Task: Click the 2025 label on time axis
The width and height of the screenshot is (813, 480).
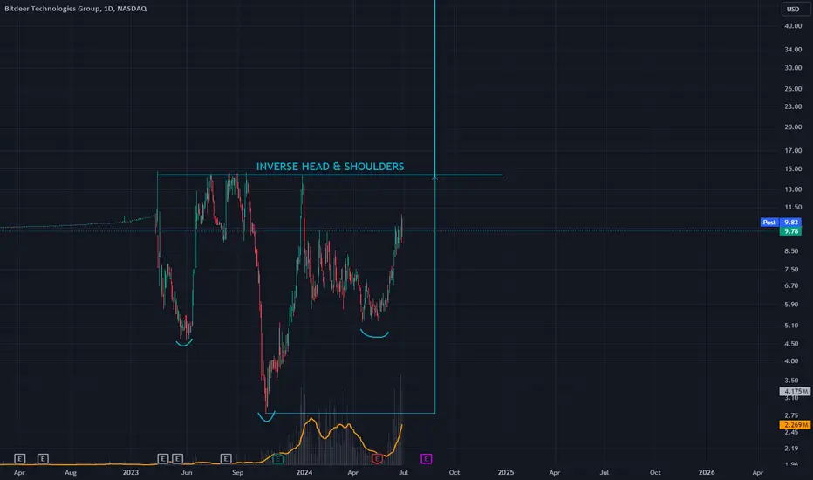Action: click(x=506, y=472)
